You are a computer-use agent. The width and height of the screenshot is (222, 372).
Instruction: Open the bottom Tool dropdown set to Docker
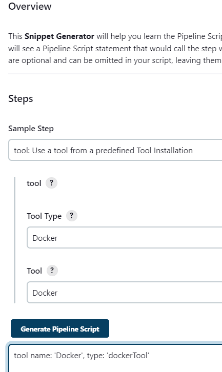[x=125, y=293]
